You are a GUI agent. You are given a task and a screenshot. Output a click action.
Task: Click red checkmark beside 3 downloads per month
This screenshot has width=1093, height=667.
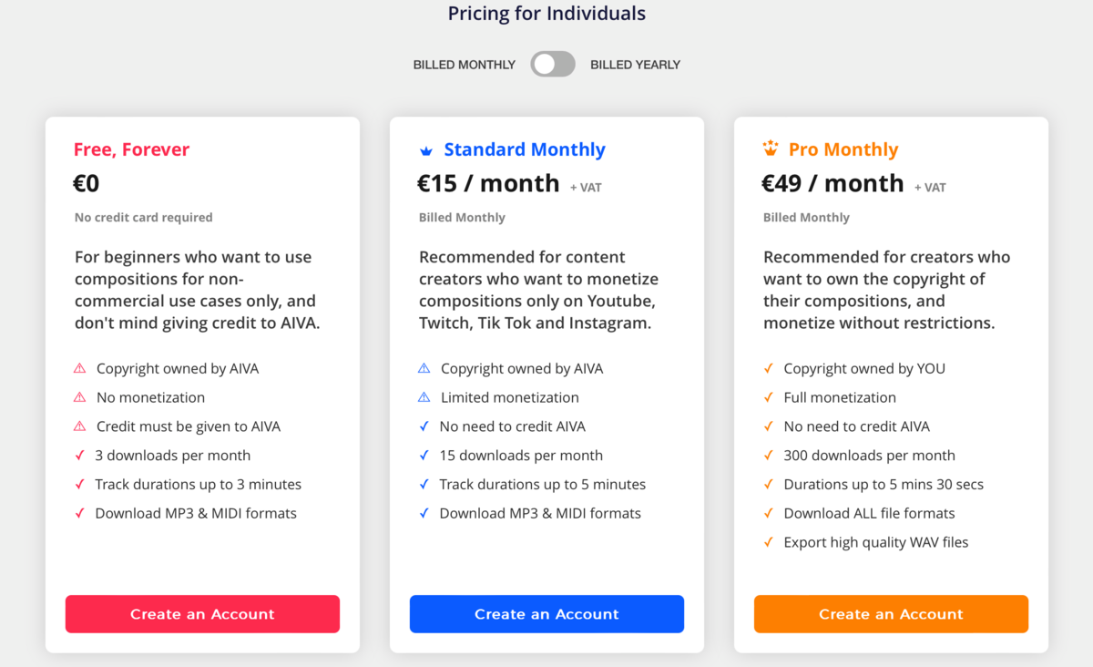[79, 455]
